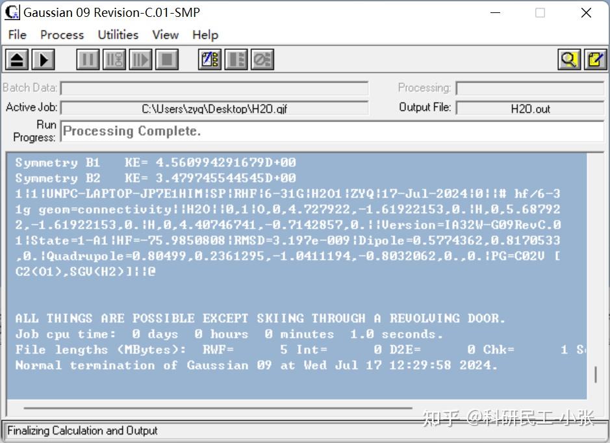Click the Gaussian logo in the title bar
This screenshot has width=610, height=443.
tap(11, 12)
